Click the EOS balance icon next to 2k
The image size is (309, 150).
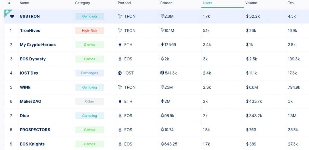(162, 59)
